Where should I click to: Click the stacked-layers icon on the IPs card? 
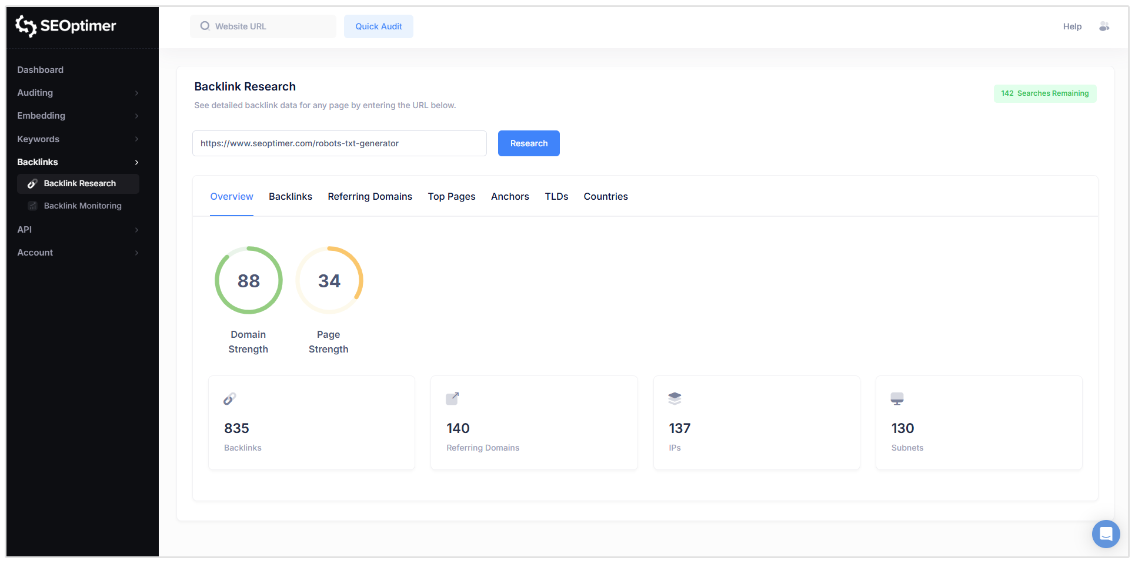(x=675, y=398)
